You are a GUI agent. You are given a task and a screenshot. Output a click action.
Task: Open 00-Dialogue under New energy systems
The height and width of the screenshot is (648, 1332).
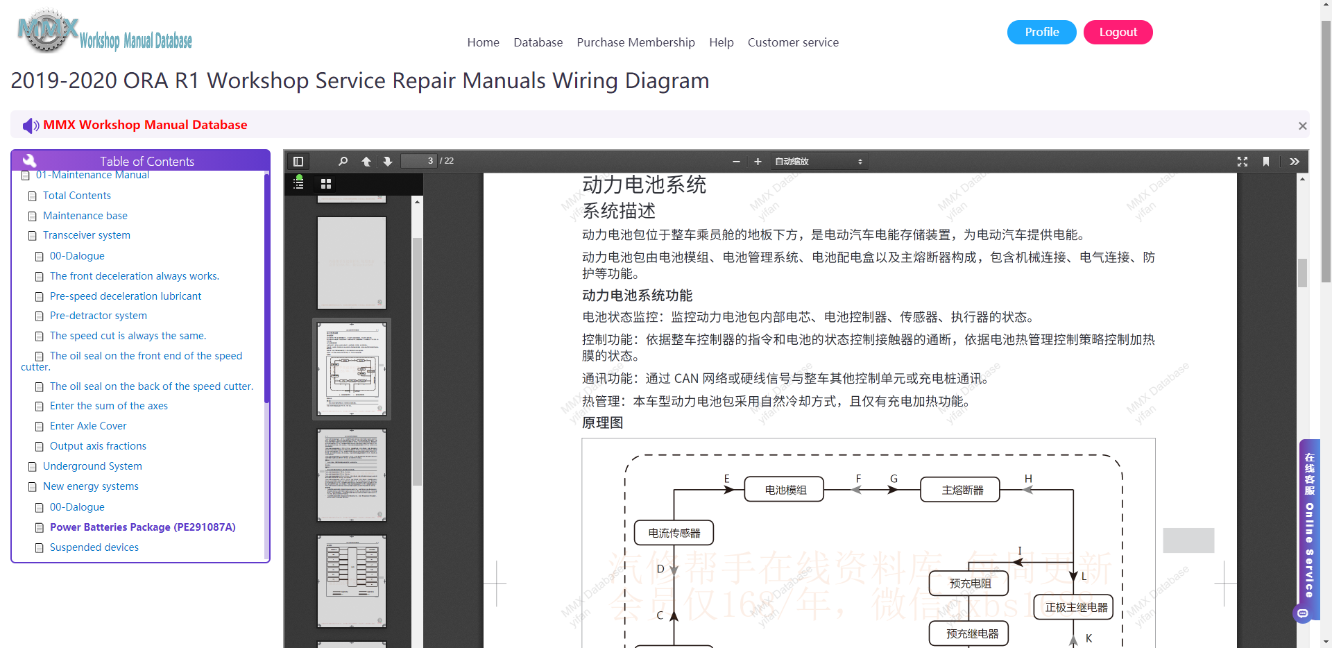[x=77, y=507]
